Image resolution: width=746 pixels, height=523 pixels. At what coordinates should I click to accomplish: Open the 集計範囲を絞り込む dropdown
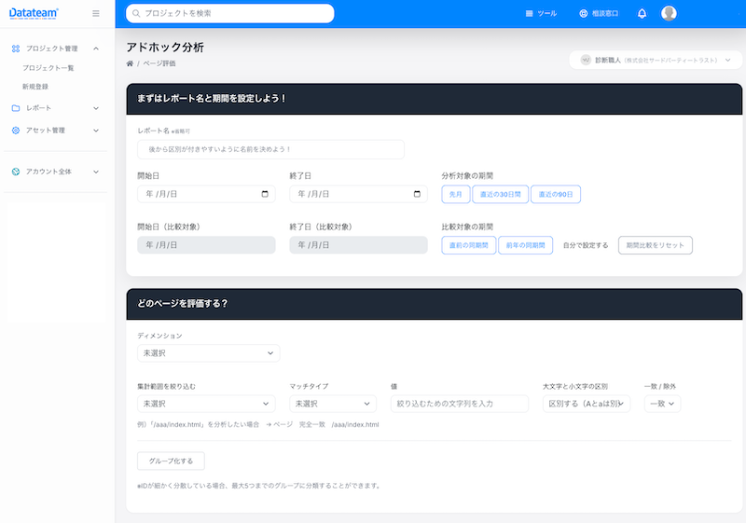[x=206, y=404]
